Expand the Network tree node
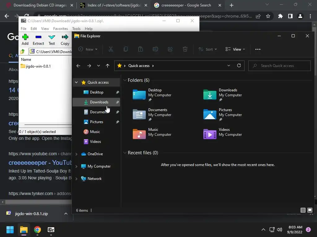The width and height of the screenshot is (317, 237). [76, 179]
